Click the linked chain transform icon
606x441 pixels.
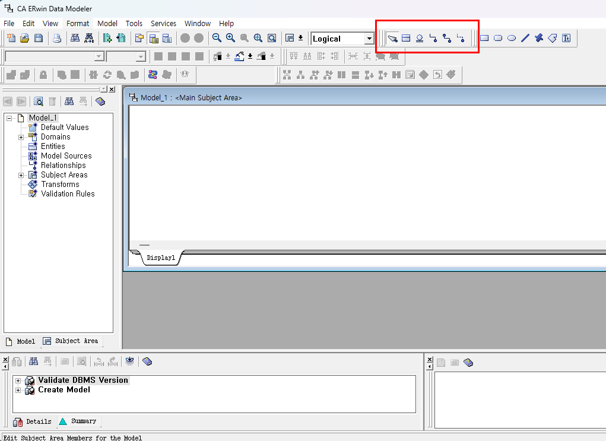153,75
